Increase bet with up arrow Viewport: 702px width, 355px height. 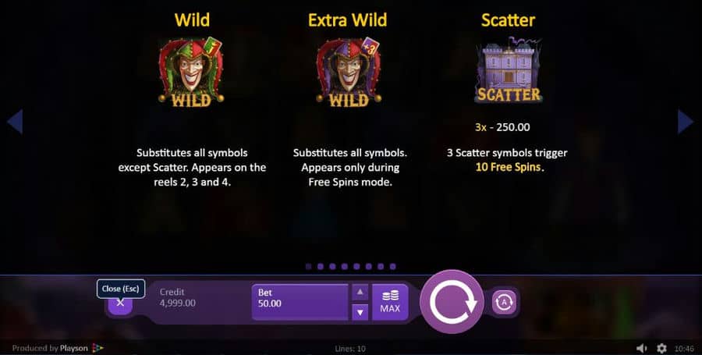click(360, 293)
